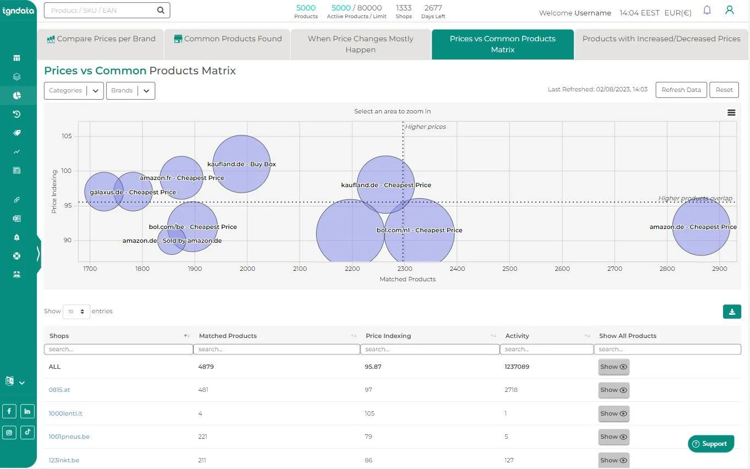The image size is (750, 469).
Task: Click the Reset button
Action: coord(724,90)
